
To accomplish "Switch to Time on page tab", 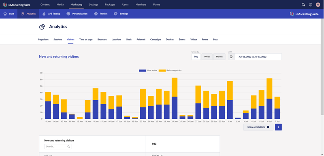I will (86, 40).
